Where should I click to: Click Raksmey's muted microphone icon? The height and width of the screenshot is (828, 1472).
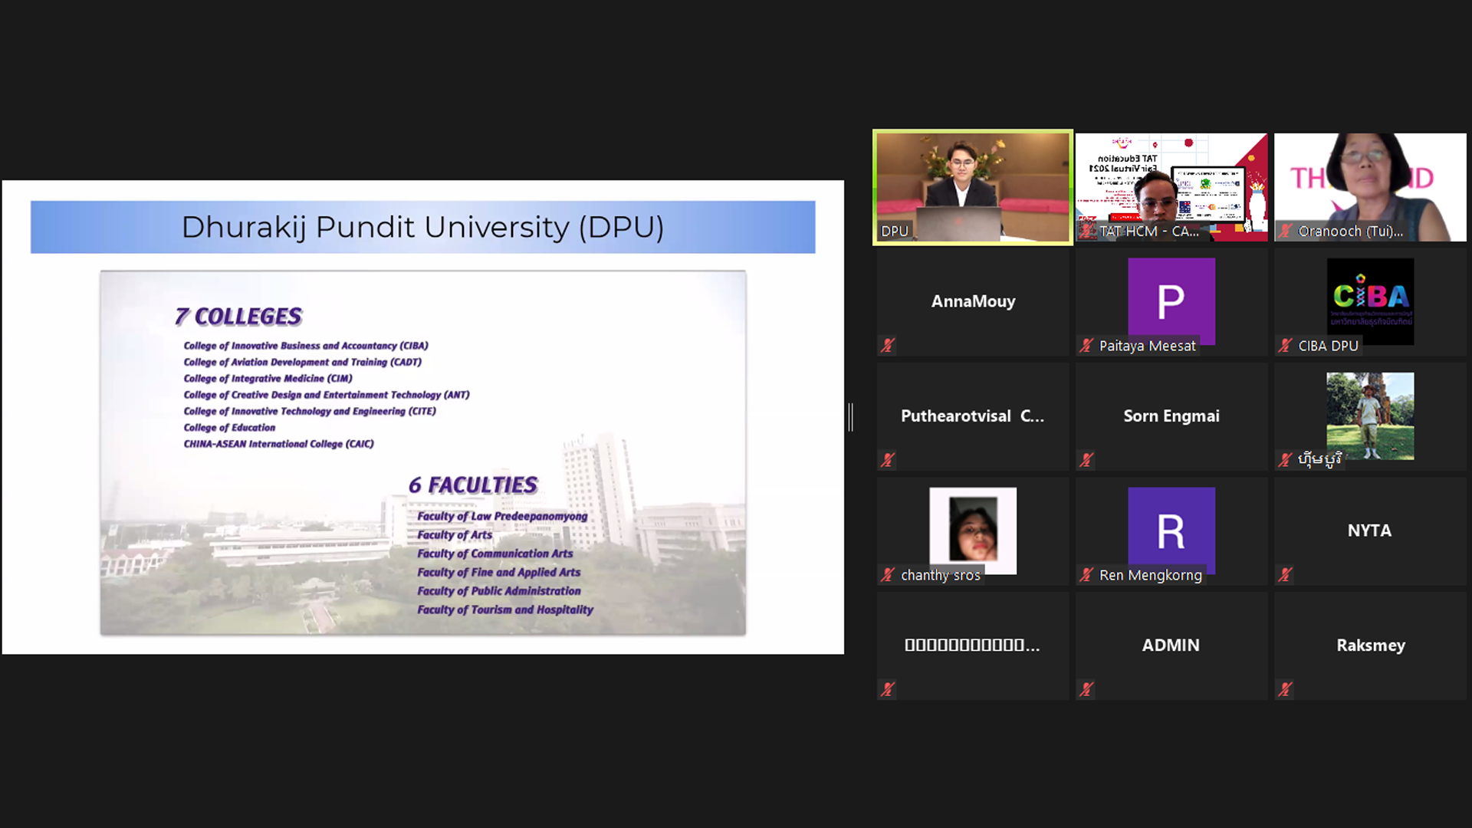pyautogui.click(x=1286, y=689)
